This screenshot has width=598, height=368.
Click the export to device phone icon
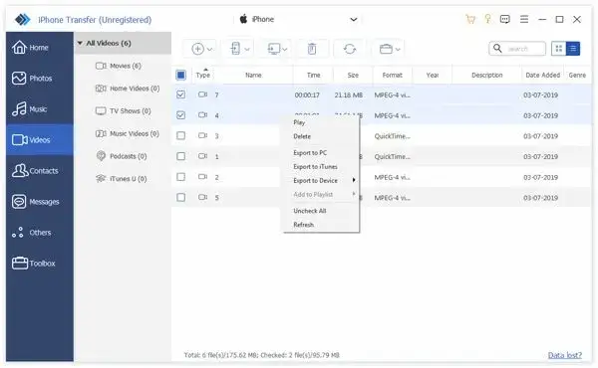(235, 49)
